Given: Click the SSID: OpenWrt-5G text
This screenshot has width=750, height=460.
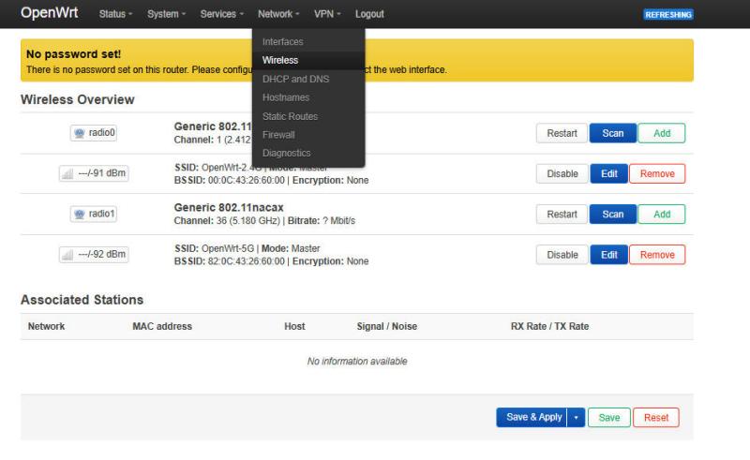Looking at the screenshot, I should click(x=215, y=248).
